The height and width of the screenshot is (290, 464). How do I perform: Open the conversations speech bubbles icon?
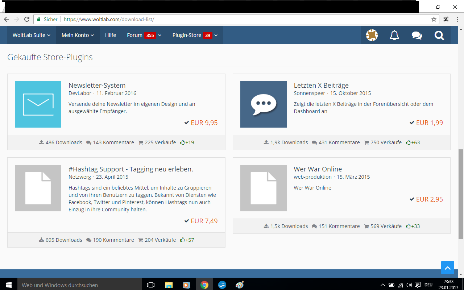coord(417,35)
